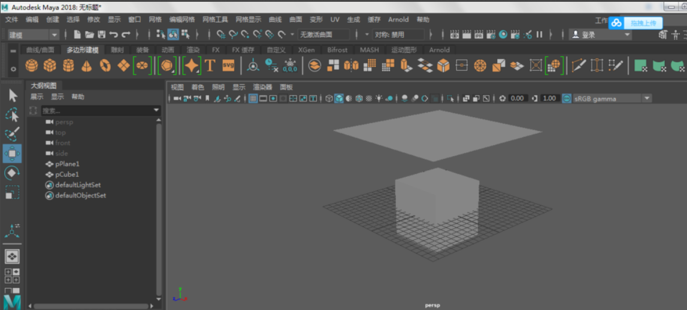Open the 建模 menu set dropdown
Image resolution: width=687 pixels, height=310 pixels.
34,35
